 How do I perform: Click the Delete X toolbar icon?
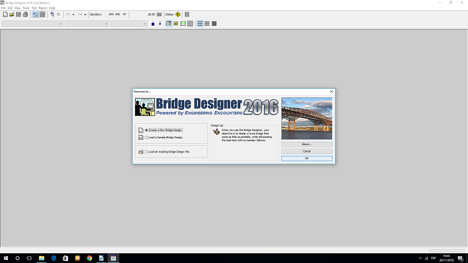pyautogui.click(x=59, y=14)
